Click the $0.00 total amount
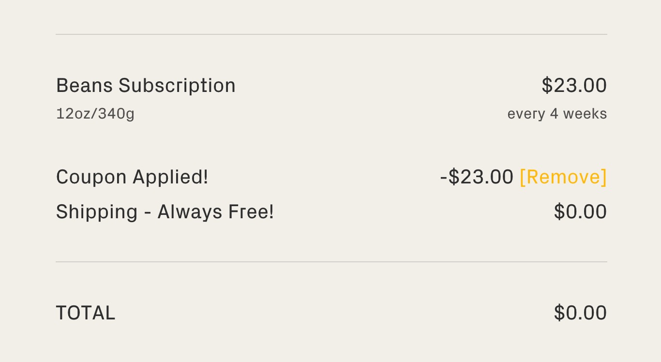This screenshot has height=362, width=661. [580, 313]
